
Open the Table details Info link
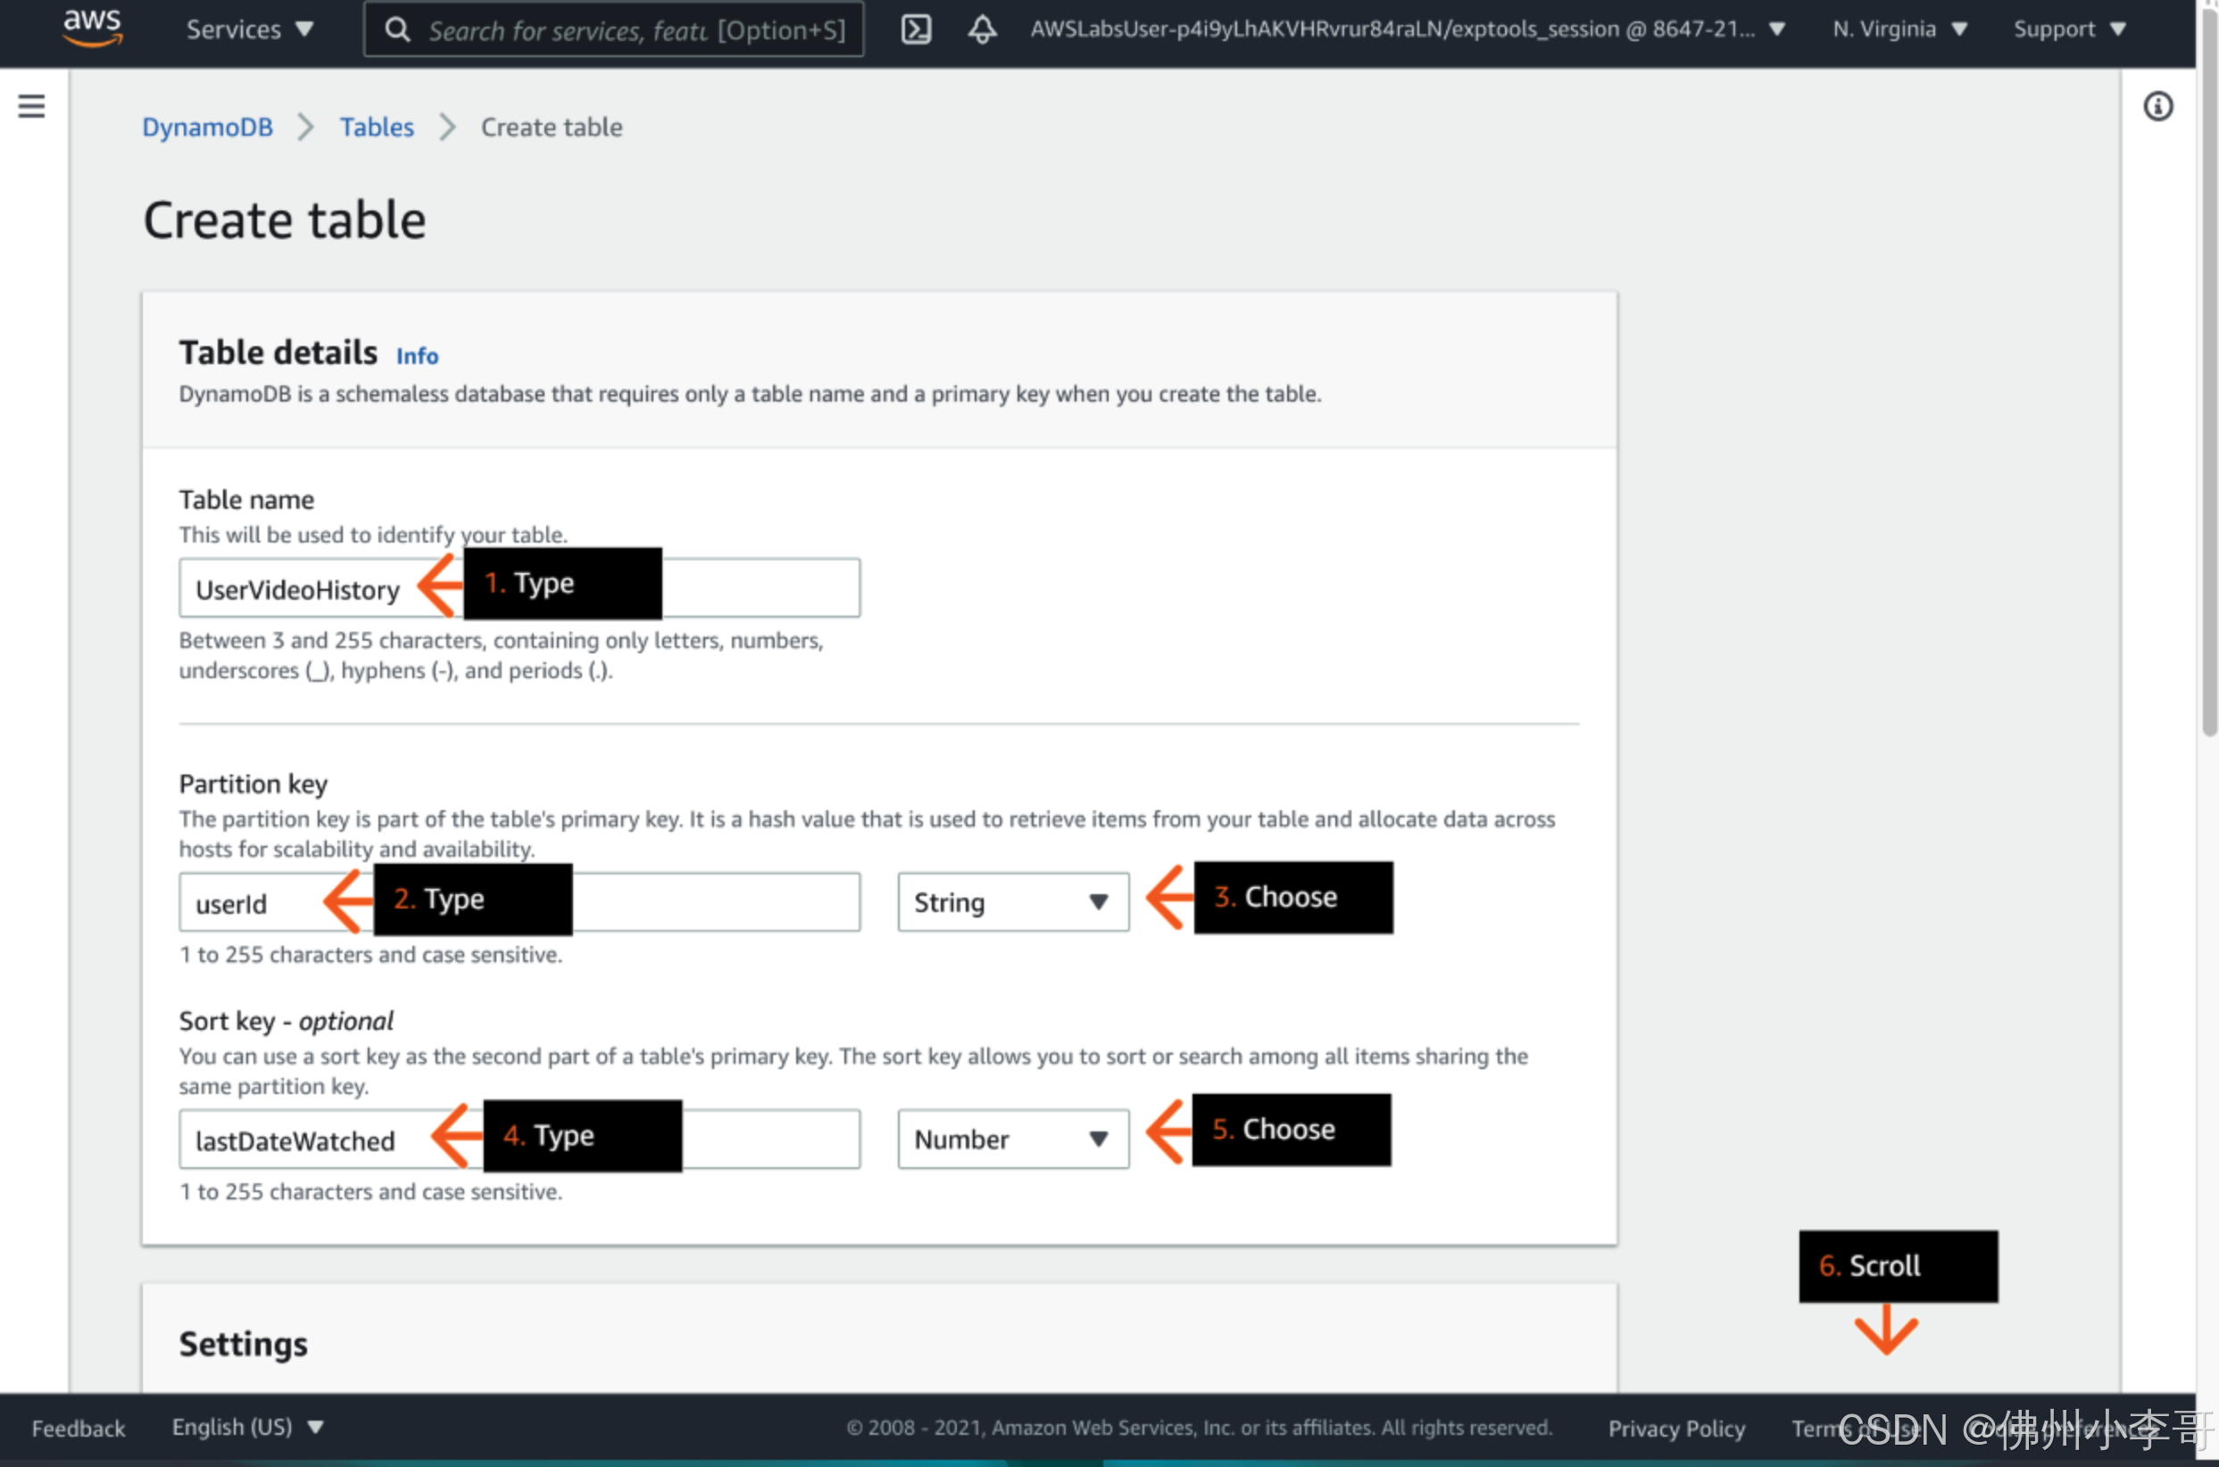(x=417, y=355)
